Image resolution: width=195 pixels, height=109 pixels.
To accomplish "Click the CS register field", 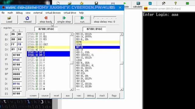I will (17, 55).
